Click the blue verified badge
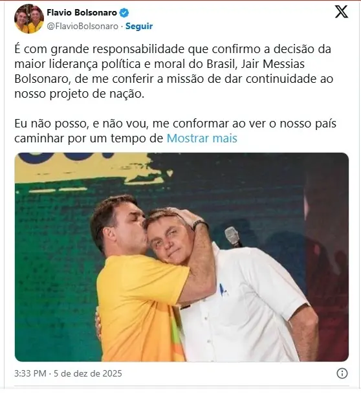The width and height of the screenshot is (361, 394). (x=124, y=12)
